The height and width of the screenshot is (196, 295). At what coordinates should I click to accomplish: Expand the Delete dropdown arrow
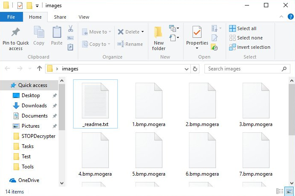pyautogui.click(x=143, y=32)
